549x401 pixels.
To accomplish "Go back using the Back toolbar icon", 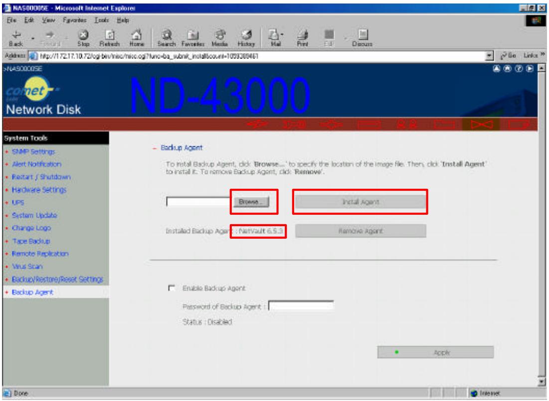I will [x=16, y=38].
